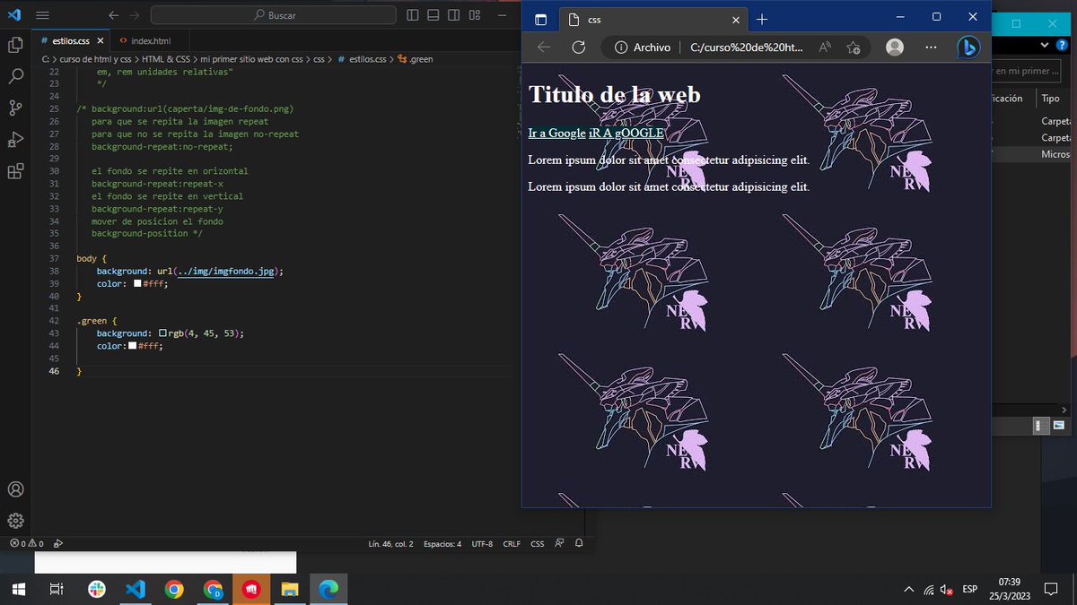Open the Windows notification center
This screenshot has width=1077, height=605.
tap(1050, 589)
